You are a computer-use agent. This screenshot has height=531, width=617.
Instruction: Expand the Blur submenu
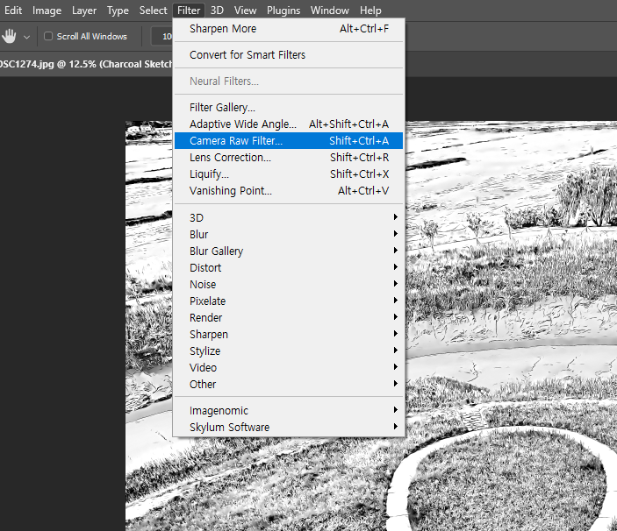(289, 235)
